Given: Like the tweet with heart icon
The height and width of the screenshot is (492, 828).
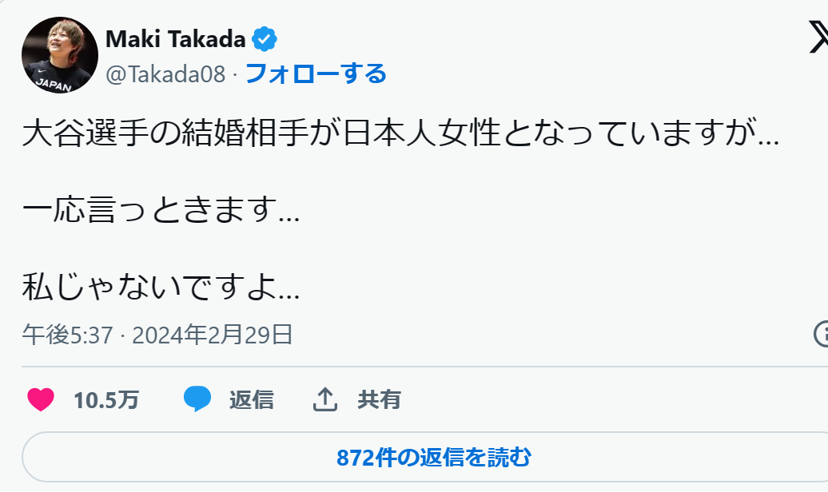Looking at the screenshot, I should 41,399.
